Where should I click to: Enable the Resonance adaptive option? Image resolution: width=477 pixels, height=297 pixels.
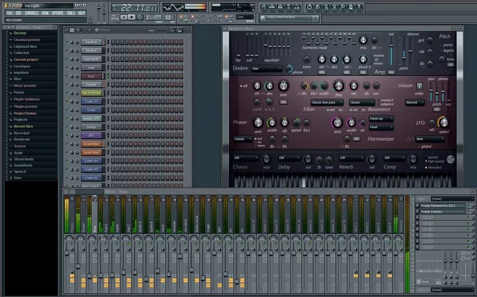tap(385, 104)
